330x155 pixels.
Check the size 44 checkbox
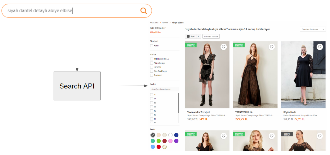(151, 119)
